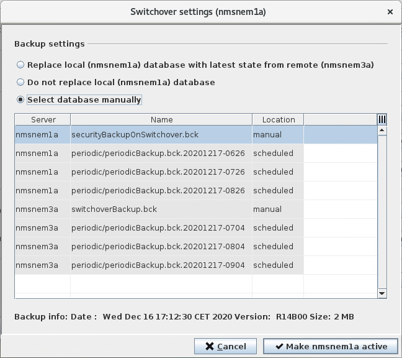Click the vertical scrollbar track in table
402x358 pixels.
[x=382, y=211]
